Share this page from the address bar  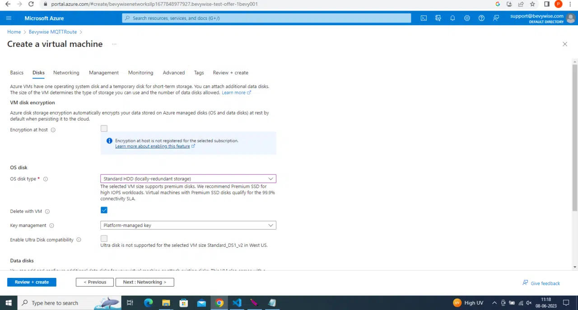[521, 4]
